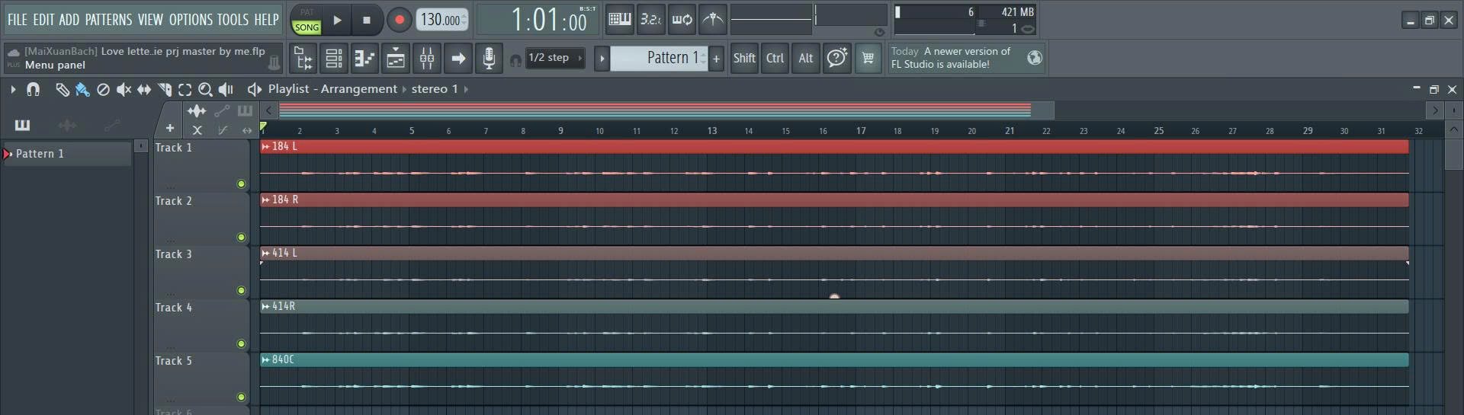Open the EDIT menu
Screen dimensions: 1464x415
(43, 20)
